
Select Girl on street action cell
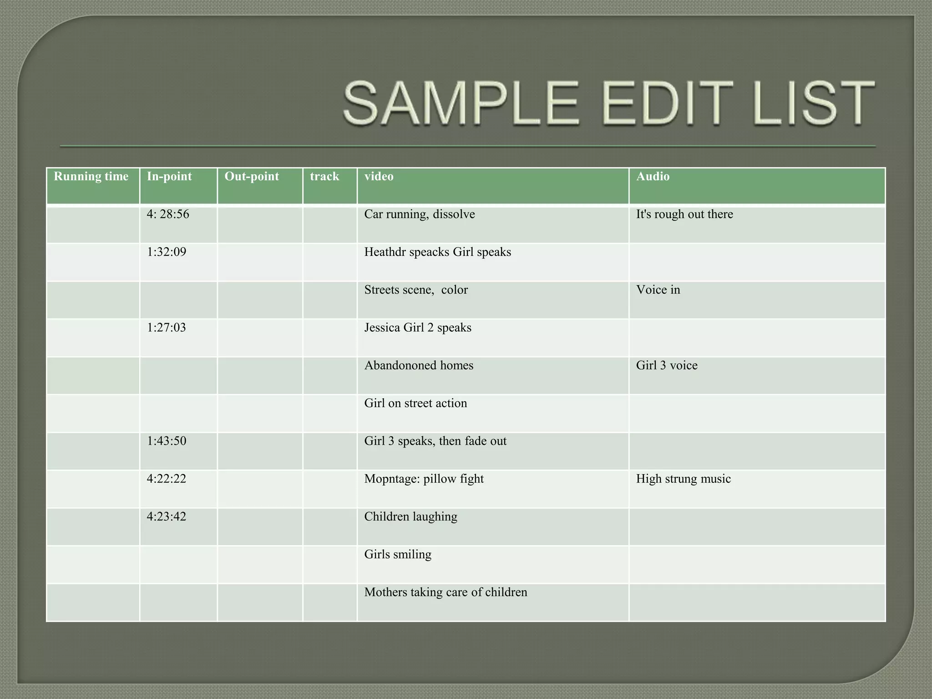click(493, 413)
